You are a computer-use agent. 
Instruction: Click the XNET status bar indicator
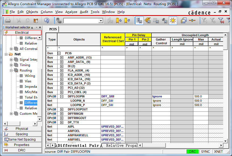[218, 152]
